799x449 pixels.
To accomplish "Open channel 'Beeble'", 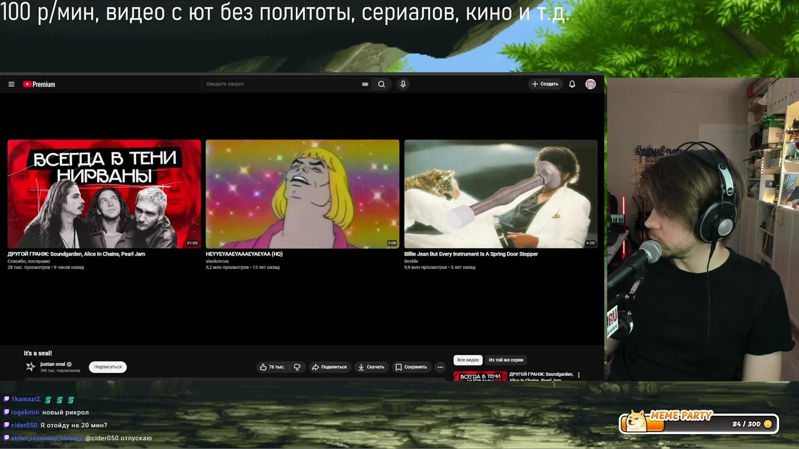I will point(411,261).
